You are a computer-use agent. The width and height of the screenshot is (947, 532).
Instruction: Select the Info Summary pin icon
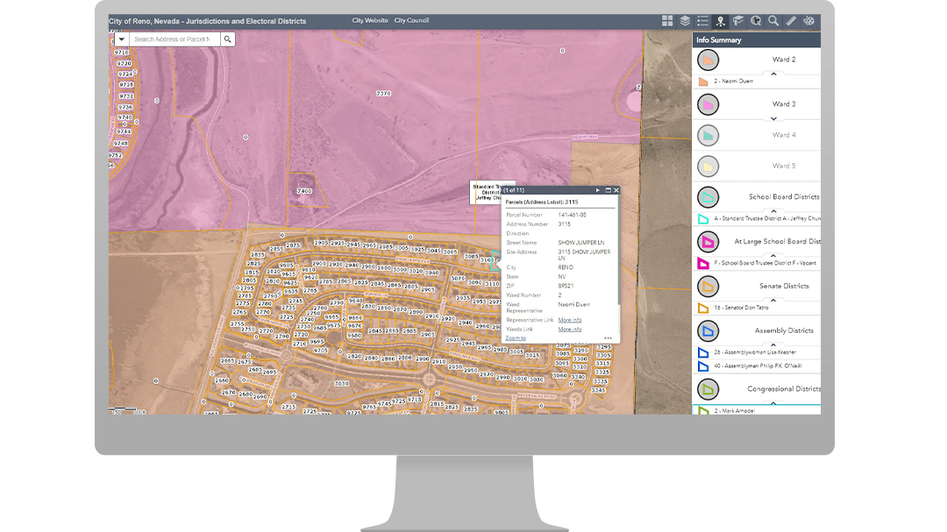click(x=721, y=21)
